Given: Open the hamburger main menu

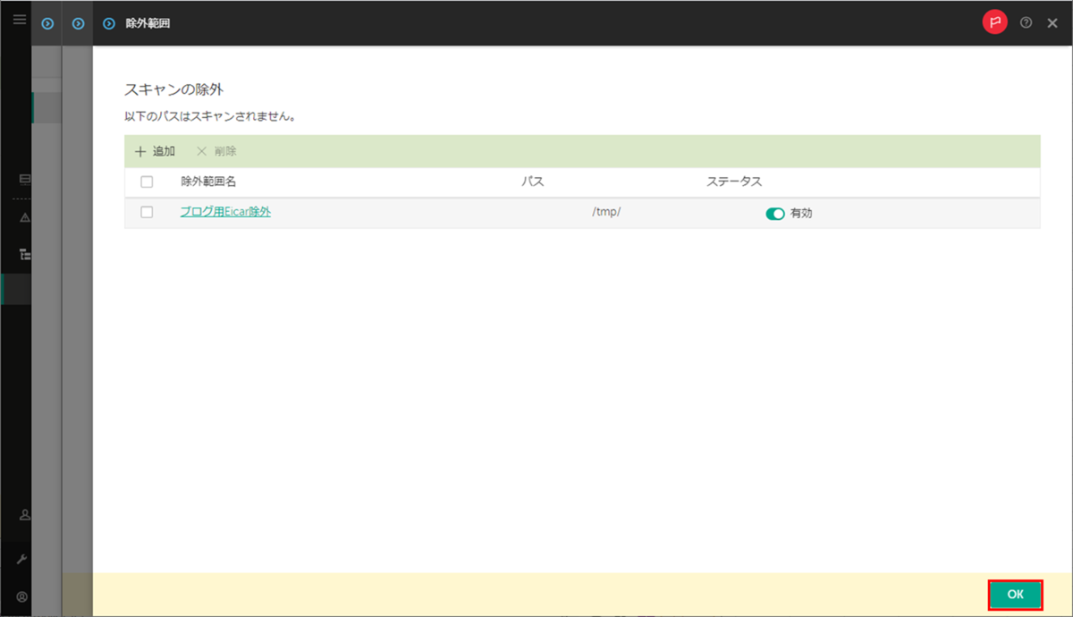Looking at the screenshot, I should (19, 19).
